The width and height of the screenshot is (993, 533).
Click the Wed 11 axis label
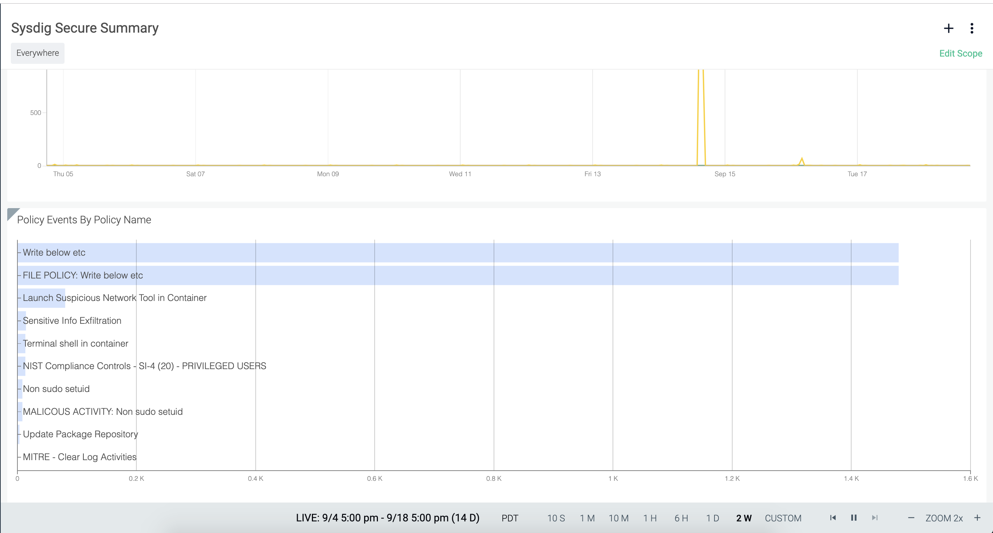pyautogui.click(x=460, y=174)
